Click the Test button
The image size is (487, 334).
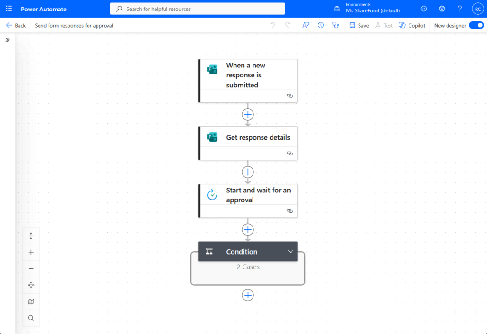[x=384, y=26]
